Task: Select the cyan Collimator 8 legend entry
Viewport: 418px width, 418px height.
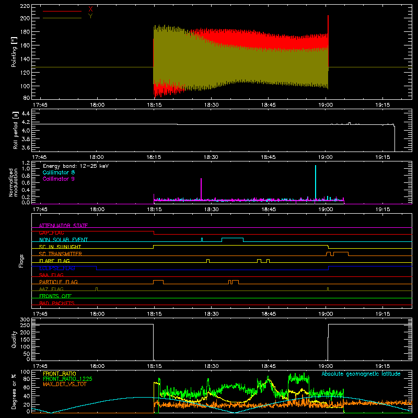Action: click(59, 172)
